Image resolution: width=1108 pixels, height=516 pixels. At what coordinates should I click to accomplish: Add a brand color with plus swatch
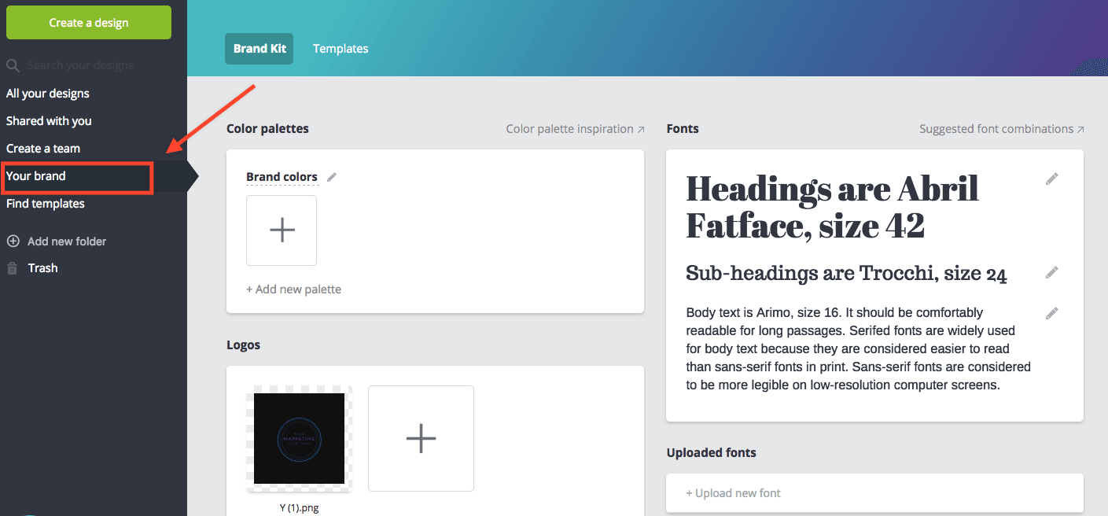282,230
